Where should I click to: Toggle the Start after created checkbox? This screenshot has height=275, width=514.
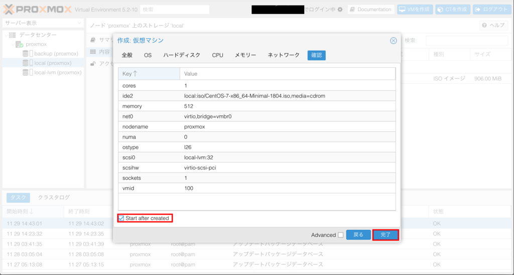point(121,218)
